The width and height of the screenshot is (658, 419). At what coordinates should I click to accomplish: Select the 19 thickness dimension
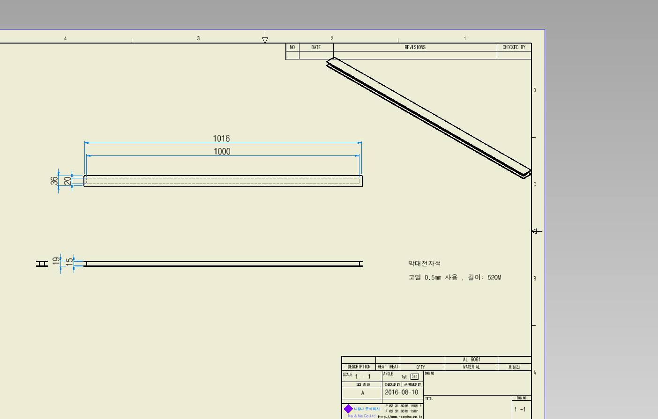[56, 261]
